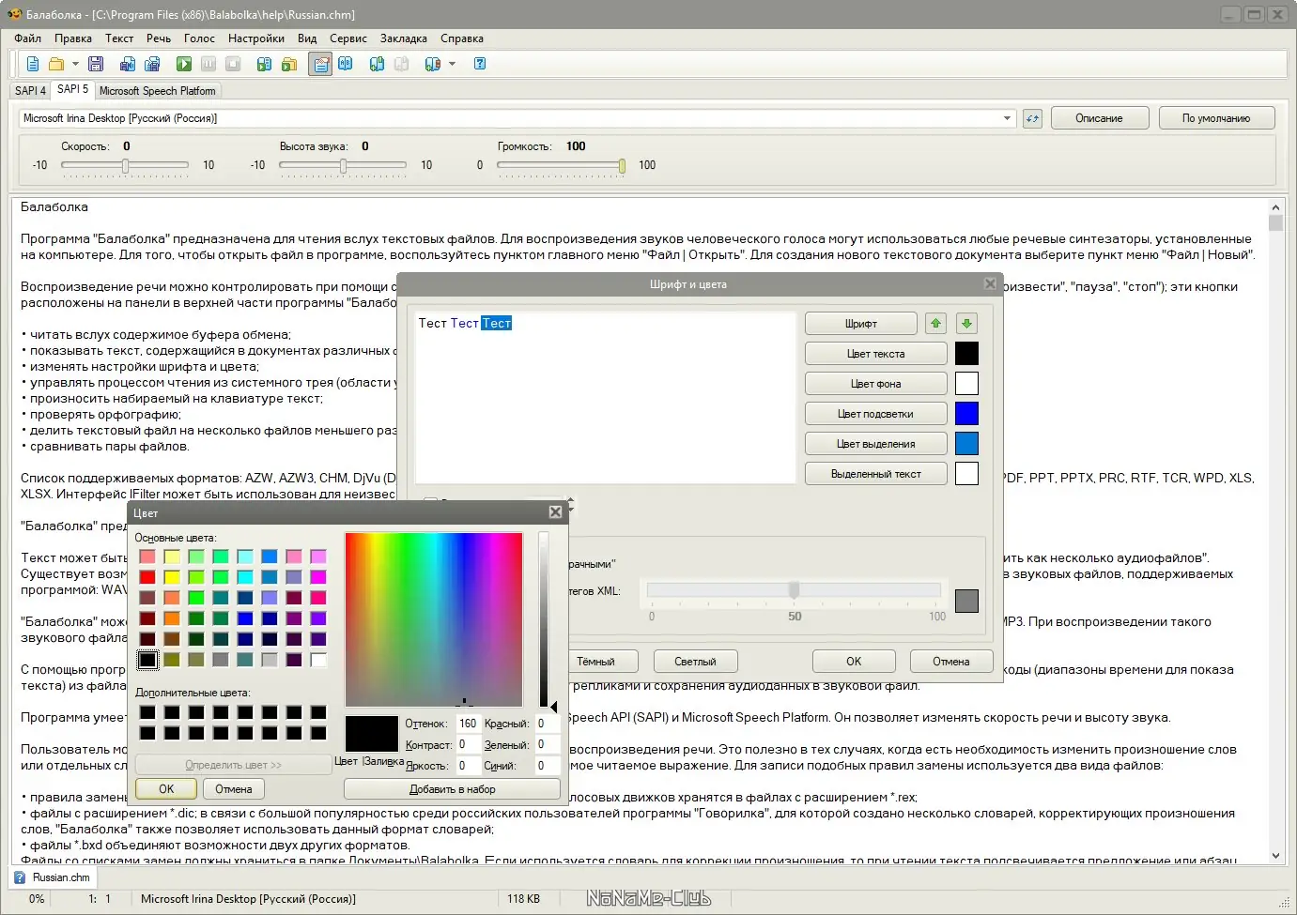Screen dimensions: 1297x915
Task: Click the blue refresh icon beside the voice list
Action: coord(1033,118)
